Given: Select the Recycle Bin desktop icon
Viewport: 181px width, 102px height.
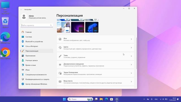Looking at the screenshot, I should point(5,22).
